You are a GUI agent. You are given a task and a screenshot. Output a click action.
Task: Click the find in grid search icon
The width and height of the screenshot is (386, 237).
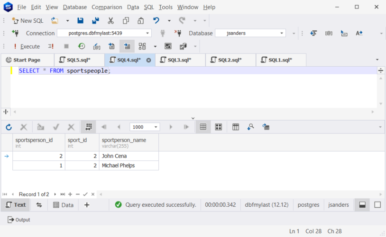(x=250, y=127)
